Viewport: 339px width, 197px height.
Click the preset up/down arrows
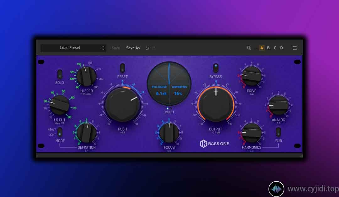tap(103, 48)
